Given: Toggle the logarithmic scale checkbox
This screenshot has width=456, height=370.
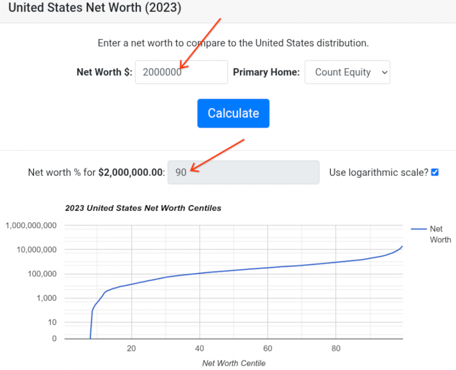Looking at the screenshot, I should (x=435, y=172).
